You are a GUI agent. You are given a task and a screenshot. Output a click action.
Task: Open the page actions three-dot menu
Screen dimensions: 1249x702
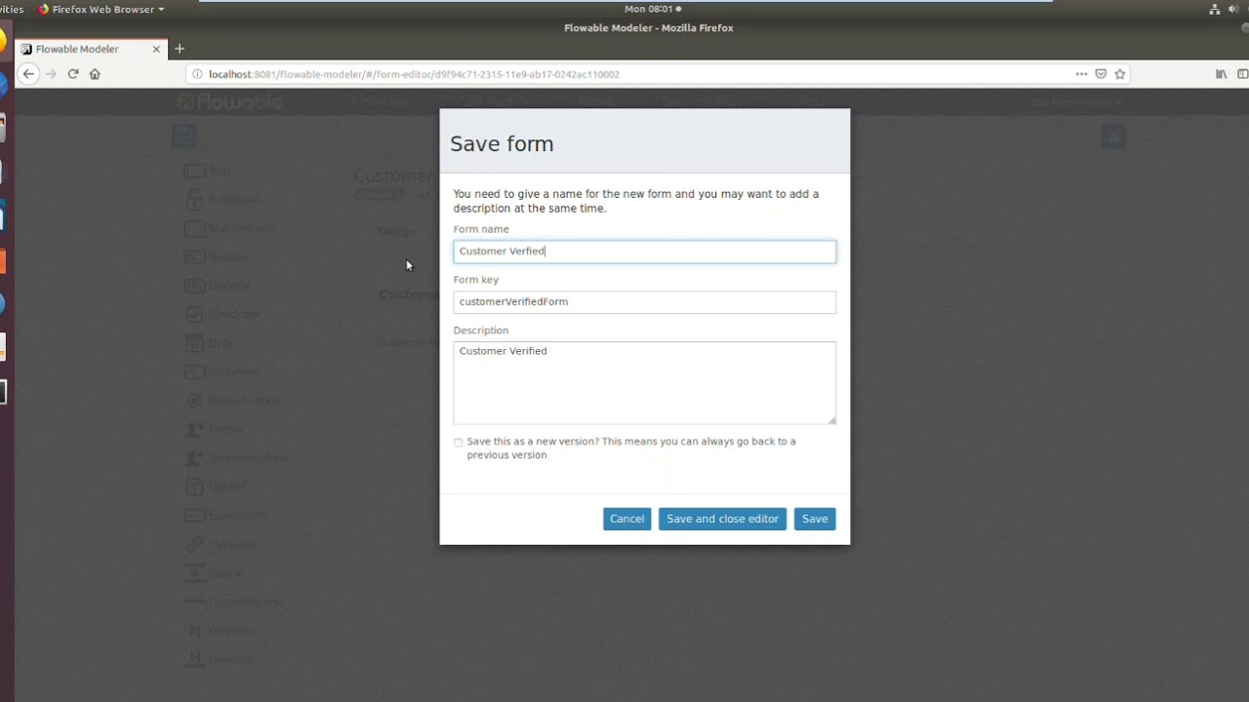point(1081,74)
